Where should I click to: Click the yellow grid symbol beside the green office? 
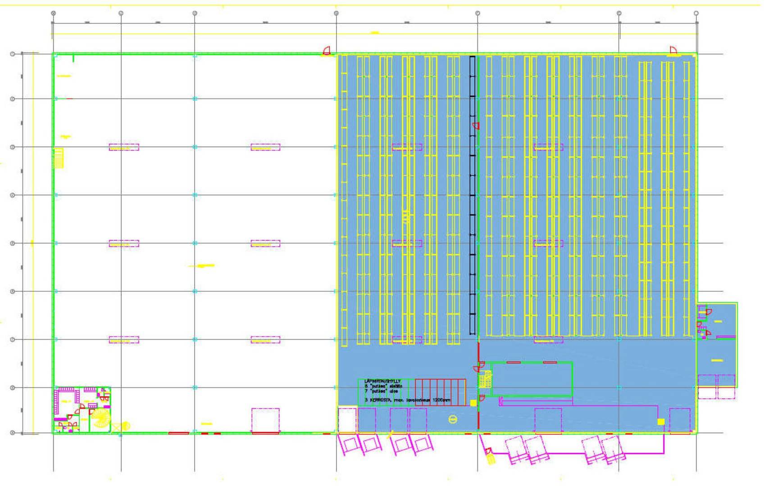[485, 379]
